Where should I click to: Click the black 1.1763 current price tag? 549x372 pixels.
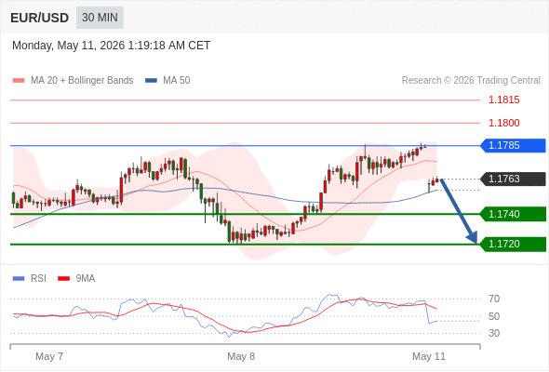tap(513, 179)
